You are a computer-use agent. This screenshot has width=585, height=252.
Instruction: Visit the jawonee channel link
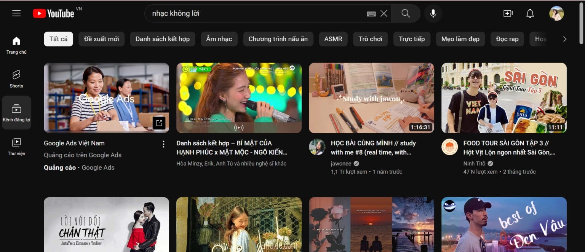click(341, 163)
